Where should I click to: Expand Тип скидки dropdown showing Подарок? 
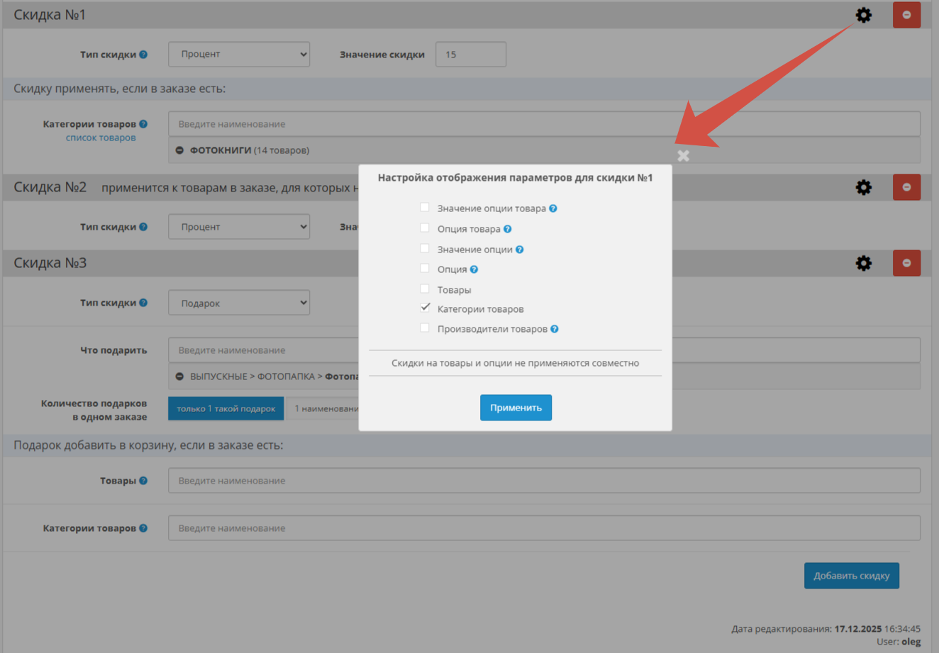pyautogui.click(x=238, y=303)
